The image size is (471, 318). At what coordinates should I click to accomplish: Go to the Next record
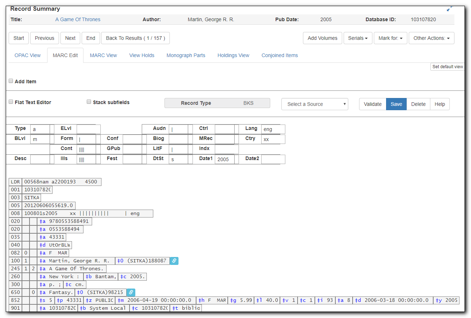(x=70, y=38)
